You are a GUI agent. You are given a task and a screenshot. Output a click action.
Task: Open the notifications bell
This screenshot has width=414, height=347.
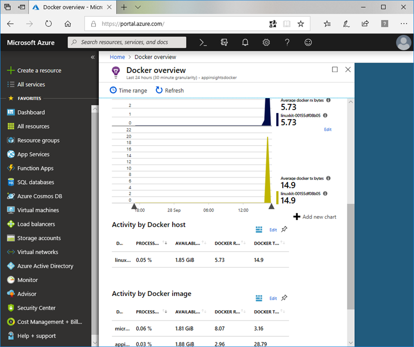click(x=245, y=42)
